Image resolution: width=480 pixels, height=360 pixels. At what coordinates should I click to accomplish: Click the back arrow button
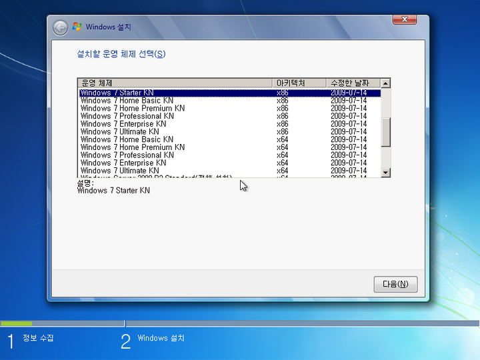61,27
